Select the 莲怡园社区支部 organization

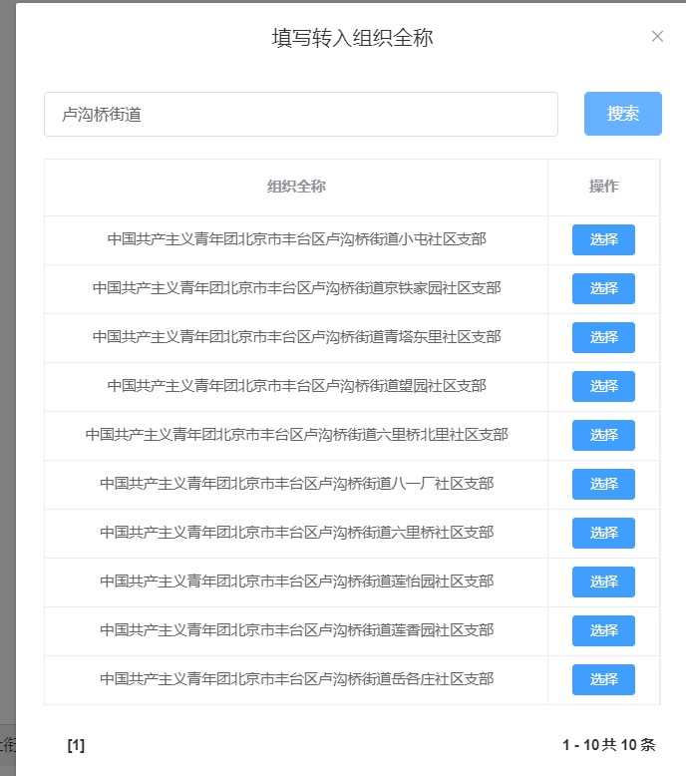(x=603, y=582)
